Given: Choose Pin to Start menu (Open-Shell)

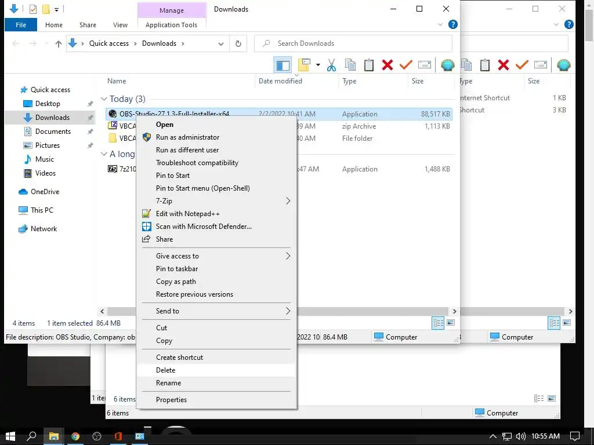Looking at the screenshot, I should coord(216,188).
